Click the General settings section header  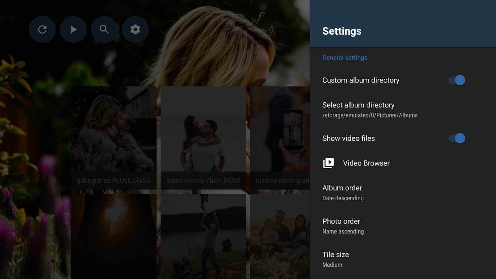(345, 58)
